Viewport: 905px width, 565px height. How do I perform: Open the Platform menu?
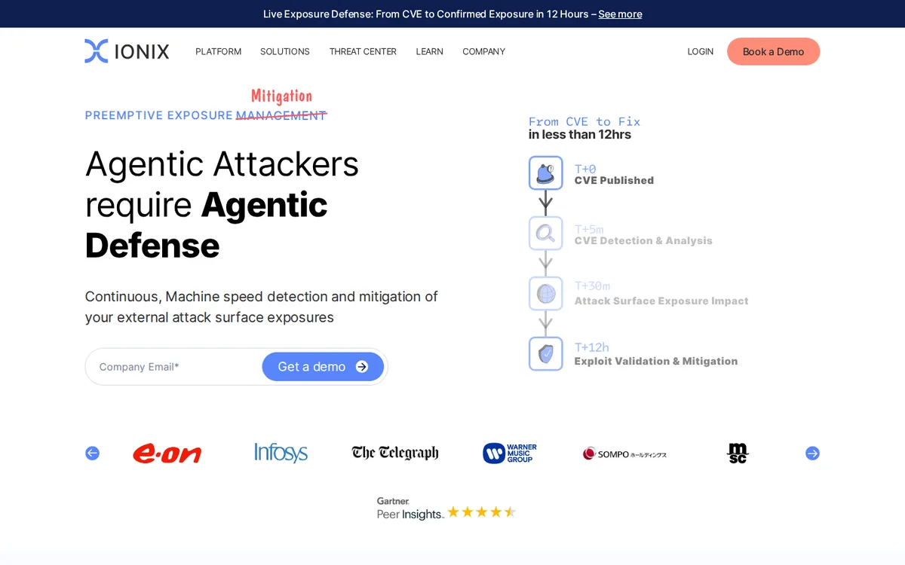pyautogui.click(x=219, y=51)
